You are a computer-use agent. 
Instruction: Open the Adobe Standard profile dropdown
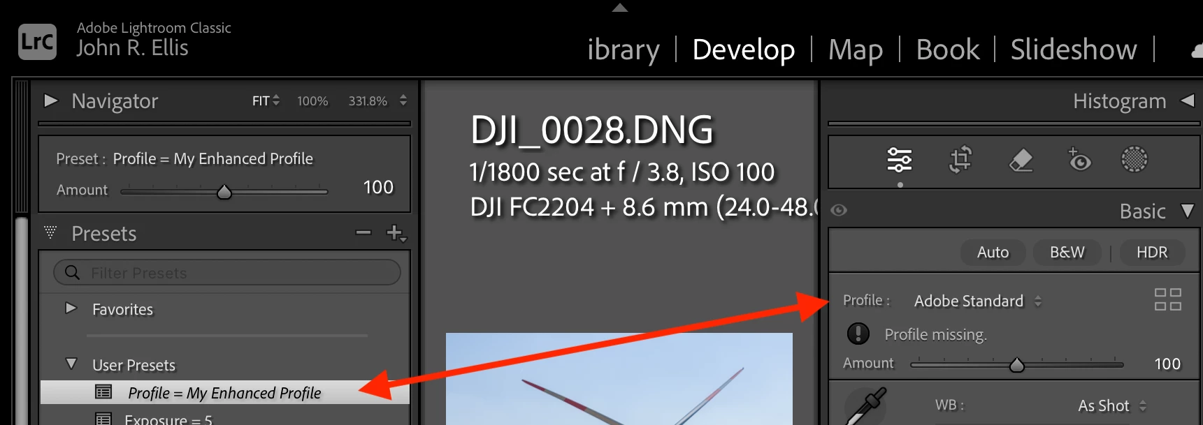(x=978, y=301)
